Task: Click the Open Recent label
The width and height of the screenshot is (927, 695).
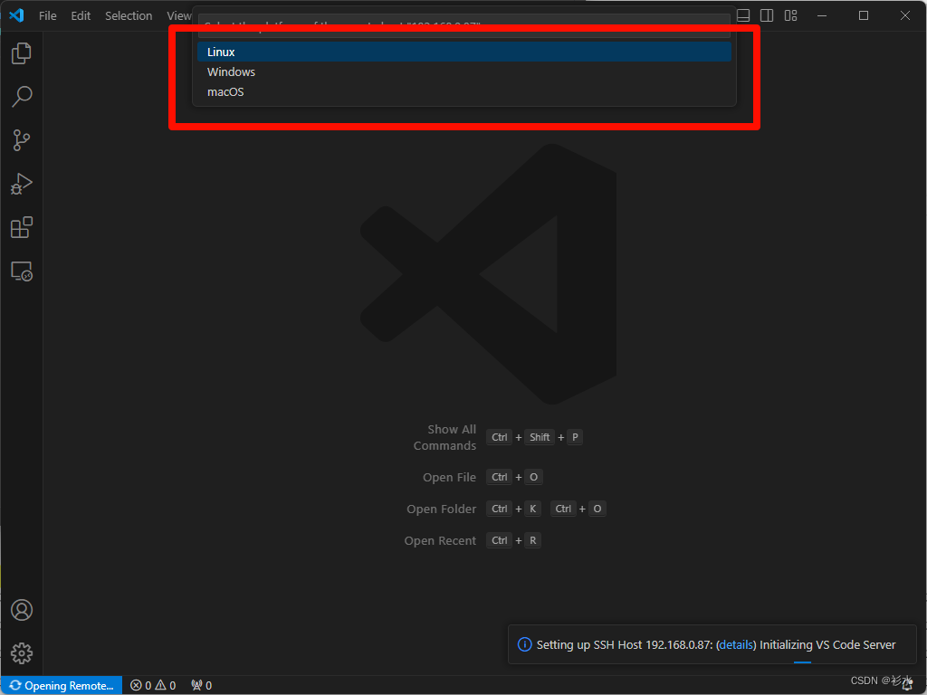Action: tap(440, 541)
